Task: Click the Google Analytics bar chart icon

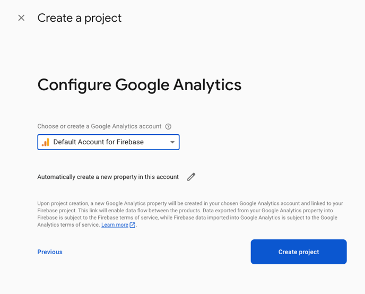Action: [x=46, y=142]
